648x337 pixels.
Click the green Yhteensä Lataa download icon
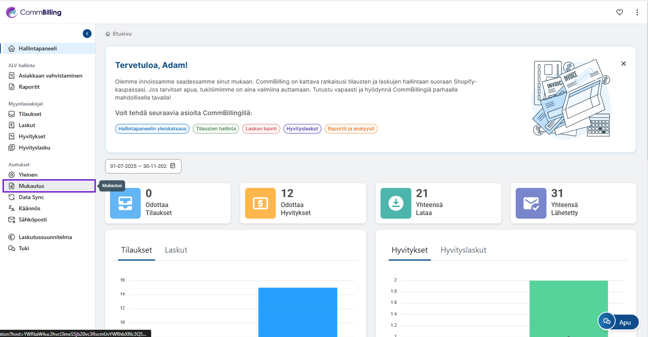[x=395, y=203]
